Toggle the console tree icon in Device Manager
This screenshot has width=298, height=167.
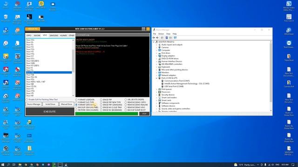[162, 38]
